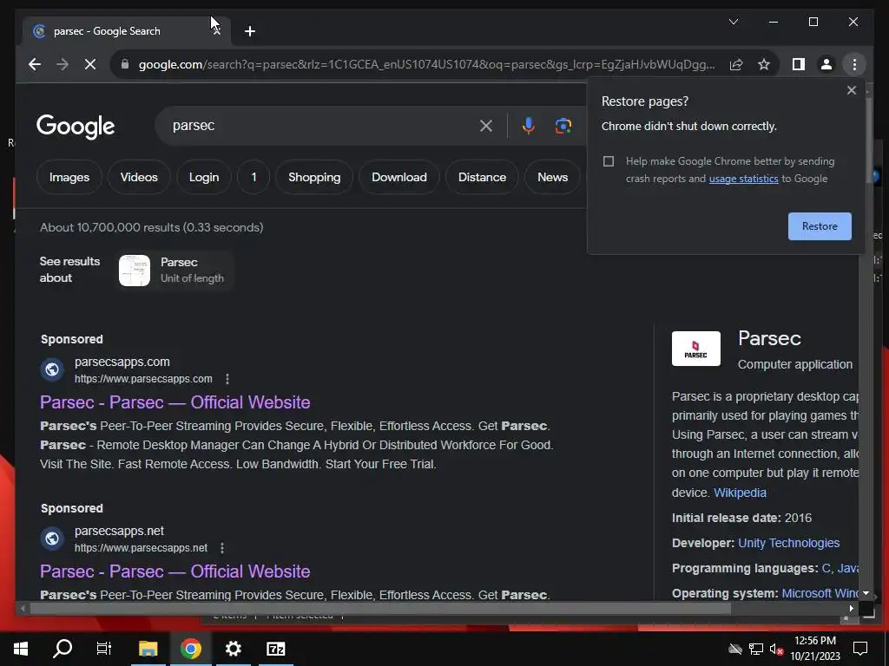Click the horizontal scrollbar thumb

coord(380,609)
